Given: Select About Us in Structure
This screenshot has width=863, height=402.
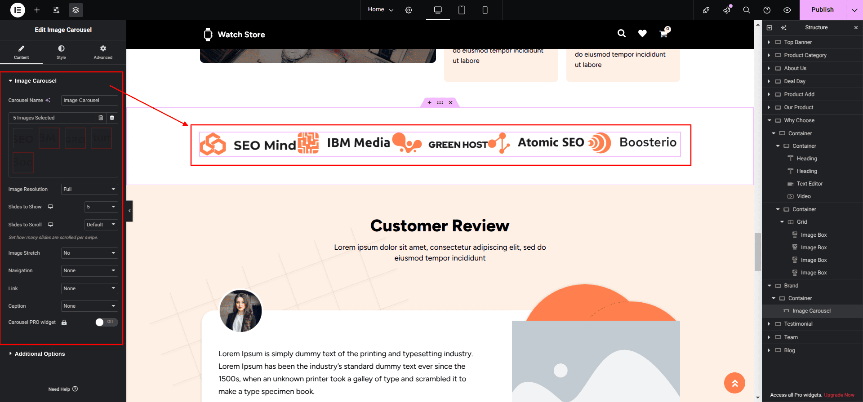Looking at the screenshot, I should (x=795, y=68).
